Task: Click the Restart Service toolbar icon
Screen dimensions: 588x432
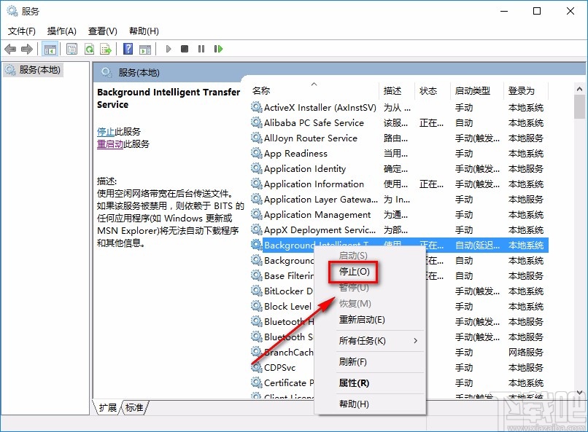Action: click(x=218, y=49)
